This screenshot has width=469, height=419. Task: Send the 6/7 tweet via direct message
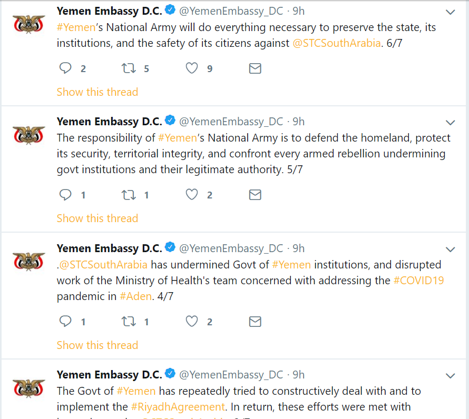pos(255,68)
